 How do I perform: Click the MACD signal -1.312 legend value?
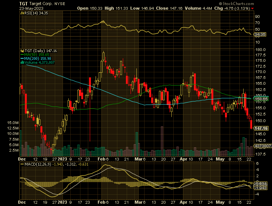pyautogui.click(x=70, y=164)
